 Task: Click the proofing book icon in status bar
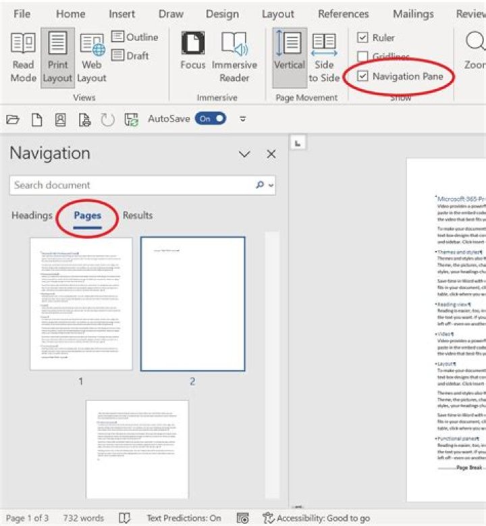pos(124,518)
